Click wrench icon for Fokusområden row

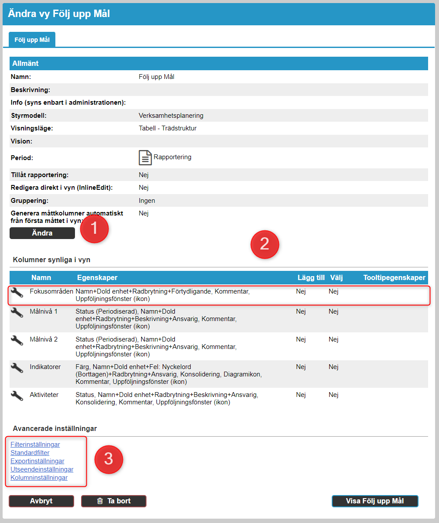17,292
